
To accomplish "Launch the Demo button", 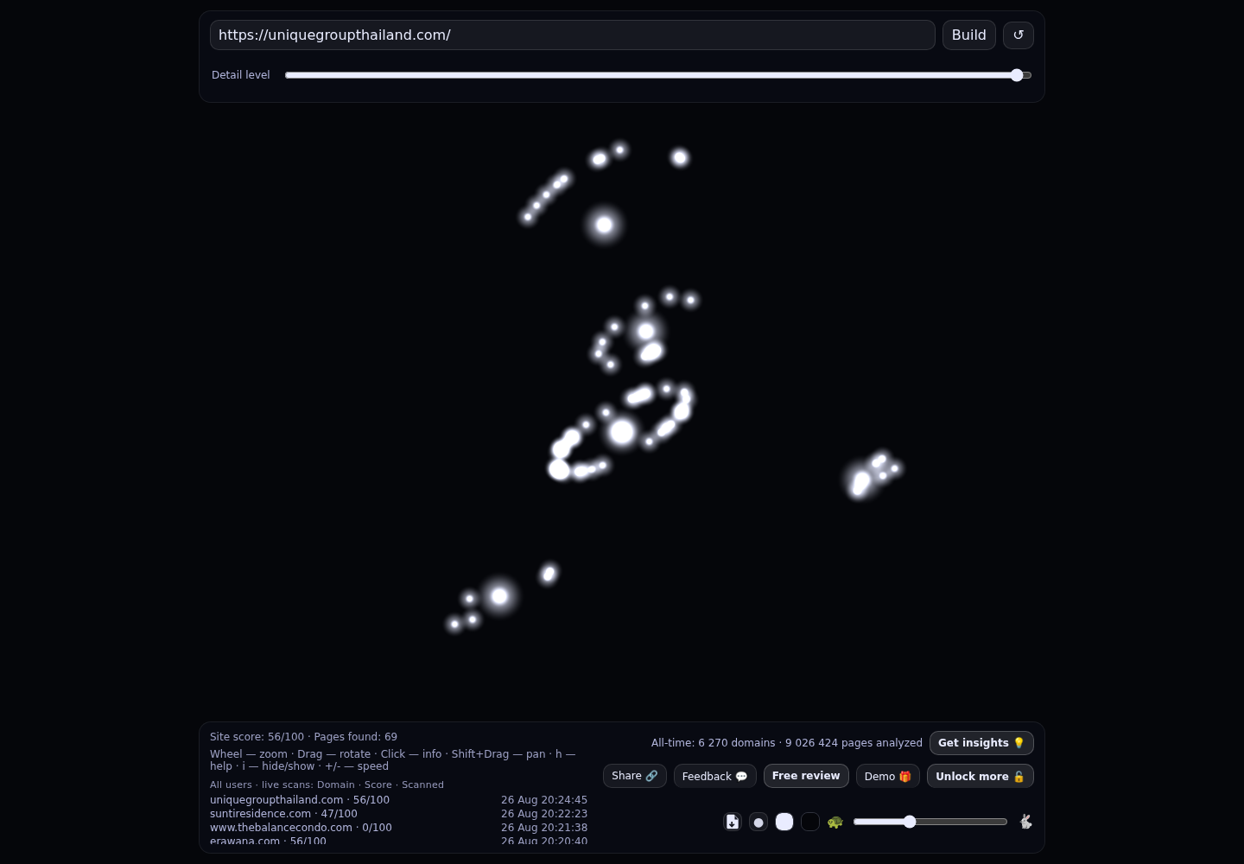I will 888,776.
